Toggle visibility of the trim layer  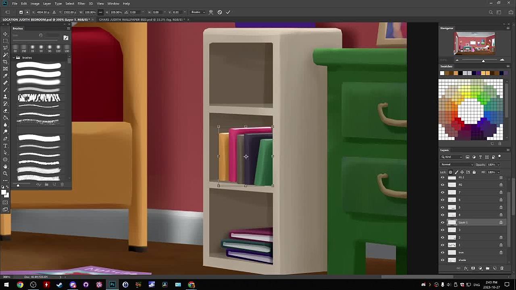click(x=443, y=253)
